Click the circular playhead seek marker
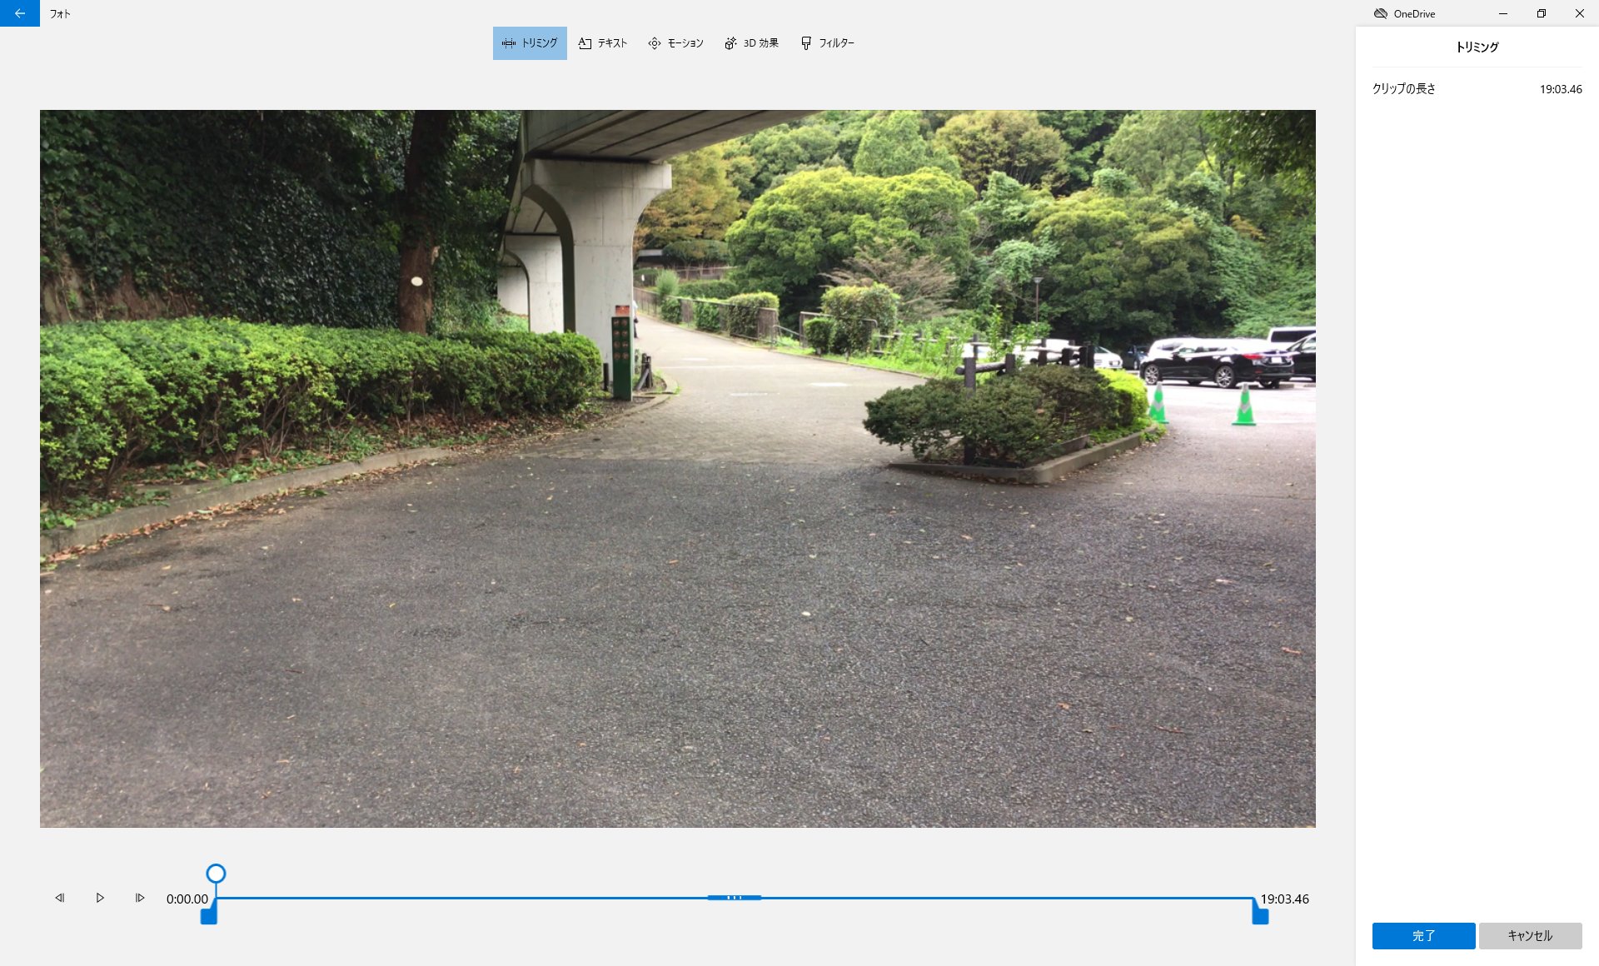The height and width of the screenshot is (966, 1599). (x=216, y=874)
